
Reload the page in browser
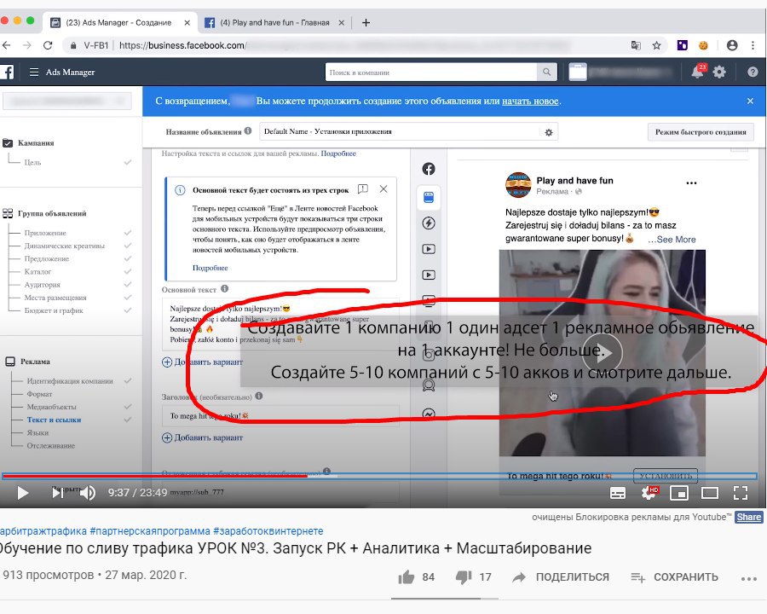pos(48,45)
